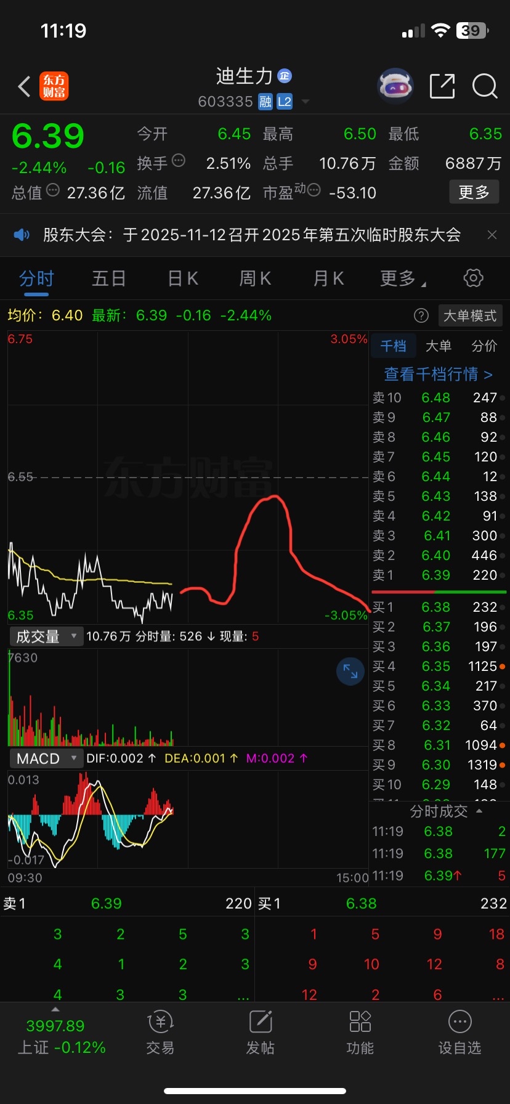
Task: Collapse the 分时成交 panel arrow
Action: [479, 811]
